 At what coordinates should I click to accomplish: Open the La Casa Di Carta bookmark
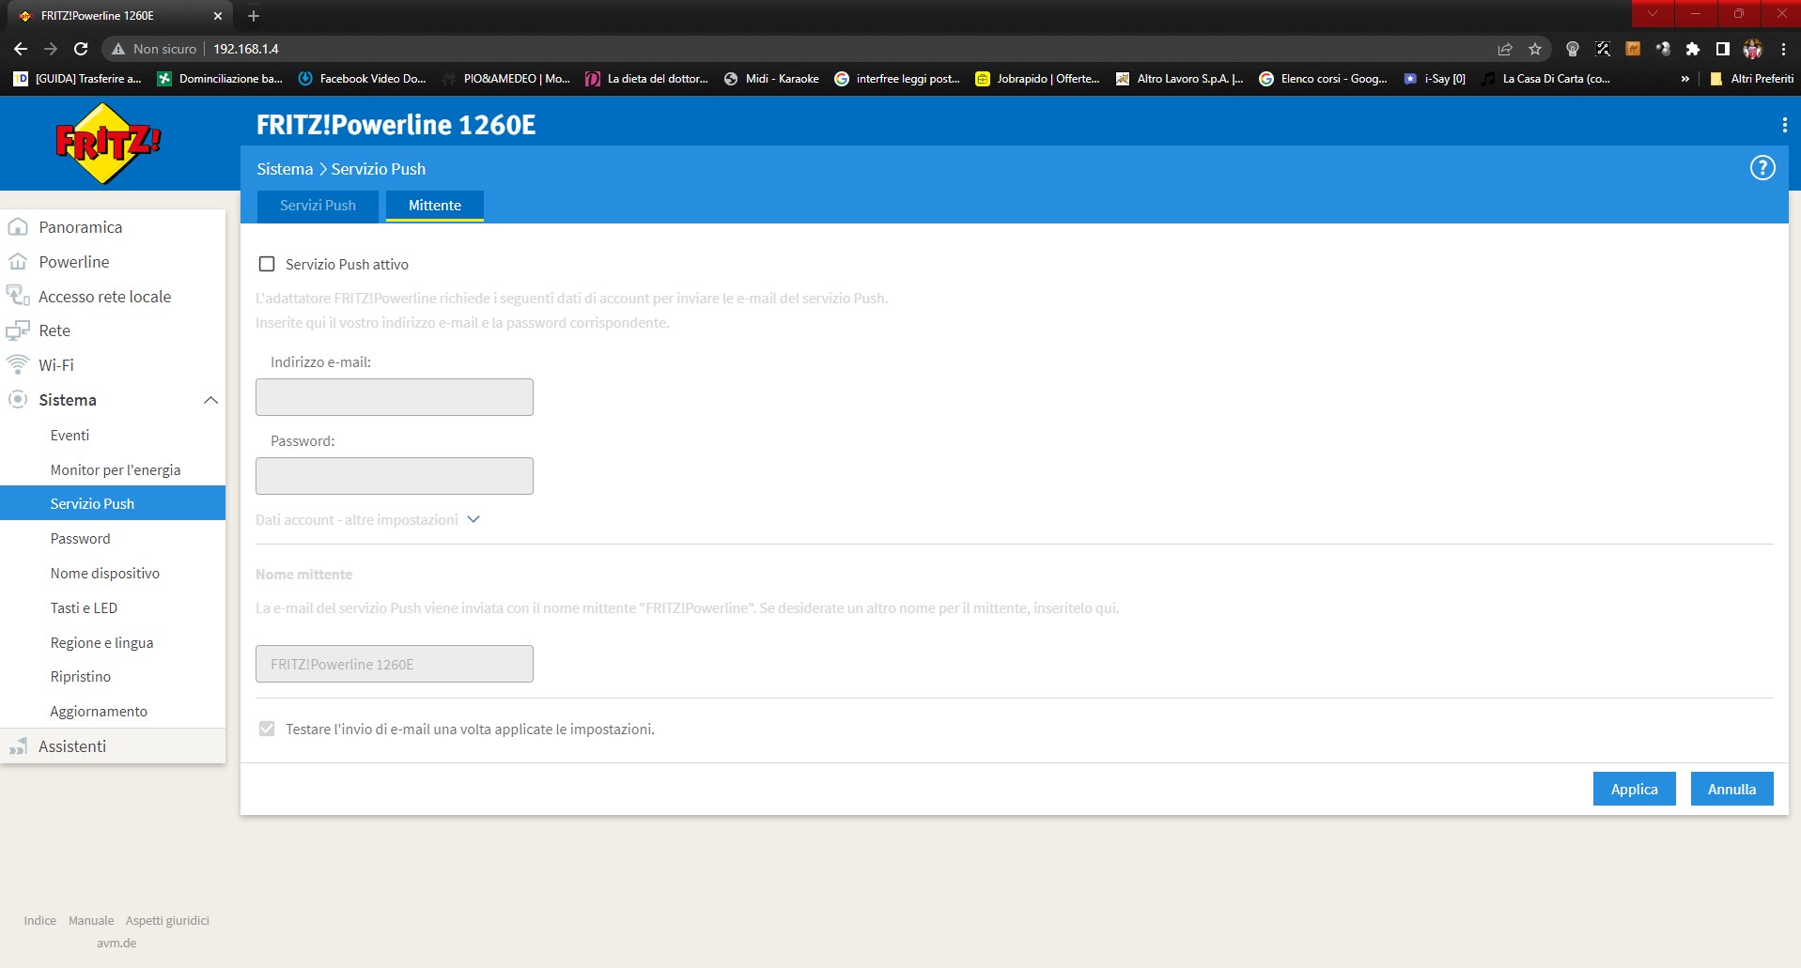(x=1545, y=79)
